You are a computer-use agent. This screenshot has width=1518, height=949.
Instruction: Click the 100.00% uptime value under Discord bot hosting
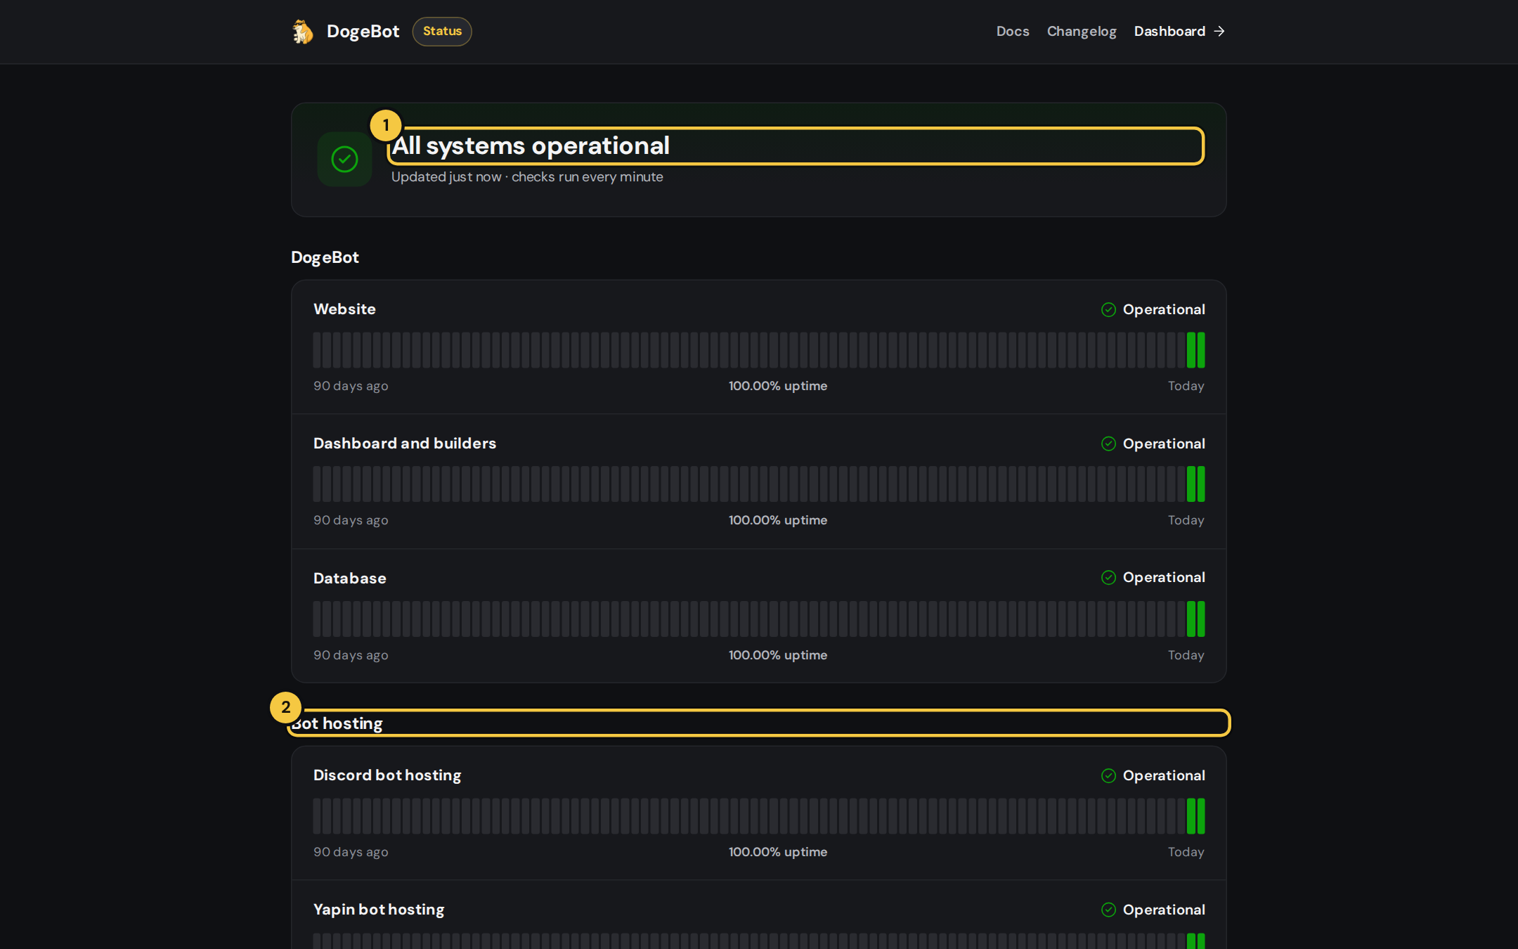[778, 852]
